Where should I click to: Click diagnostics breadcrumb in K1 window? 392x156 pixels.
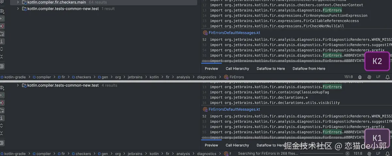206,154
